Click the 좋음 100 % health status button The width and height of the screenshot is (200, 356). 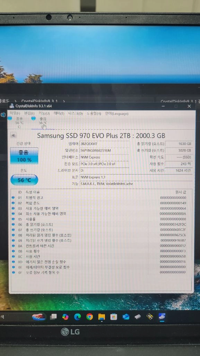tap(24, 156)
